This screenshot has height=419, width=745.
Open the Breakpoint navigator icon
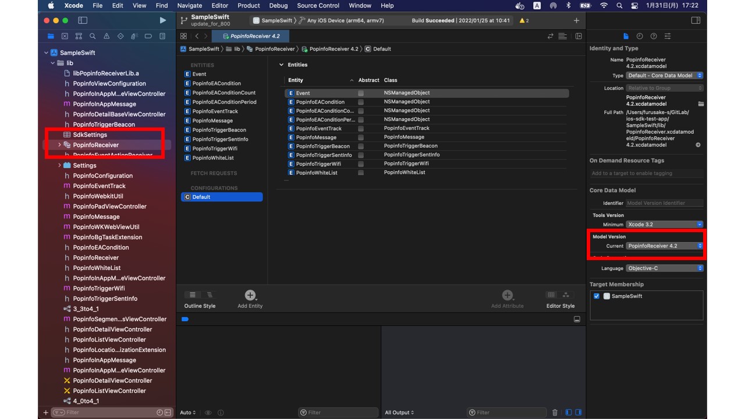pyautogui.click(x=148, y=35)
